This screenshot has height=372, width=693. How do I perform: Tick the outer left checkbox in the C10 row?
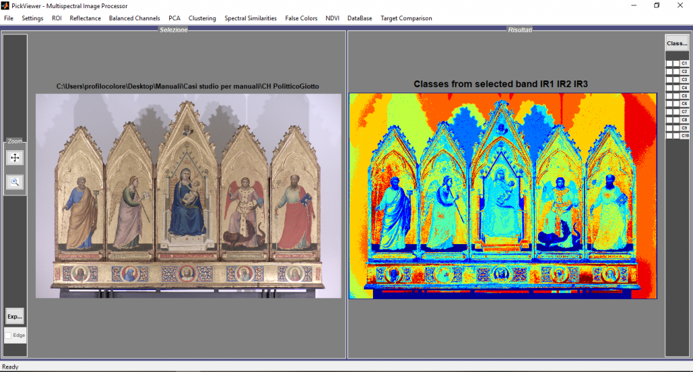click(669, 136)
